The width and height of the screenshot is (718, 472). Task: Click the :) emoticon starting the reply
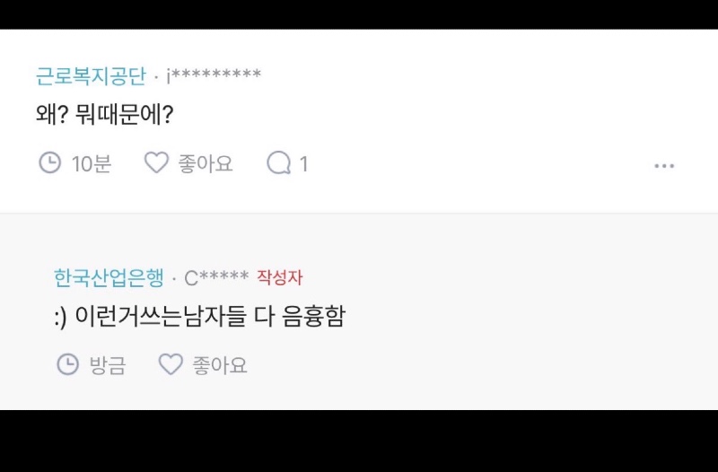[x=62, y=317]
